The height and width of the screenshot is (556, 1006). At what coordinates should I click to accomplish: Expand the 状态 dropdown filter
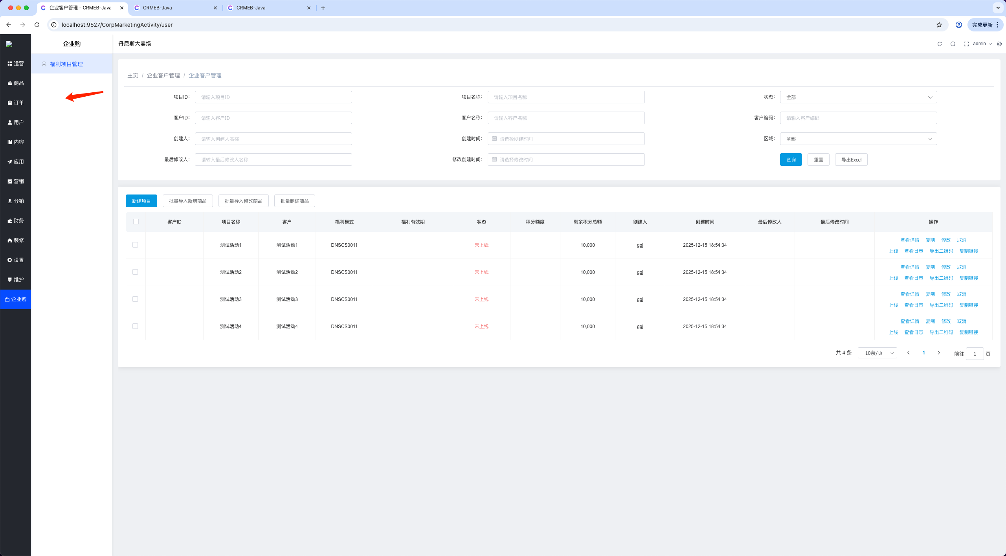click(x=858, y=97)
